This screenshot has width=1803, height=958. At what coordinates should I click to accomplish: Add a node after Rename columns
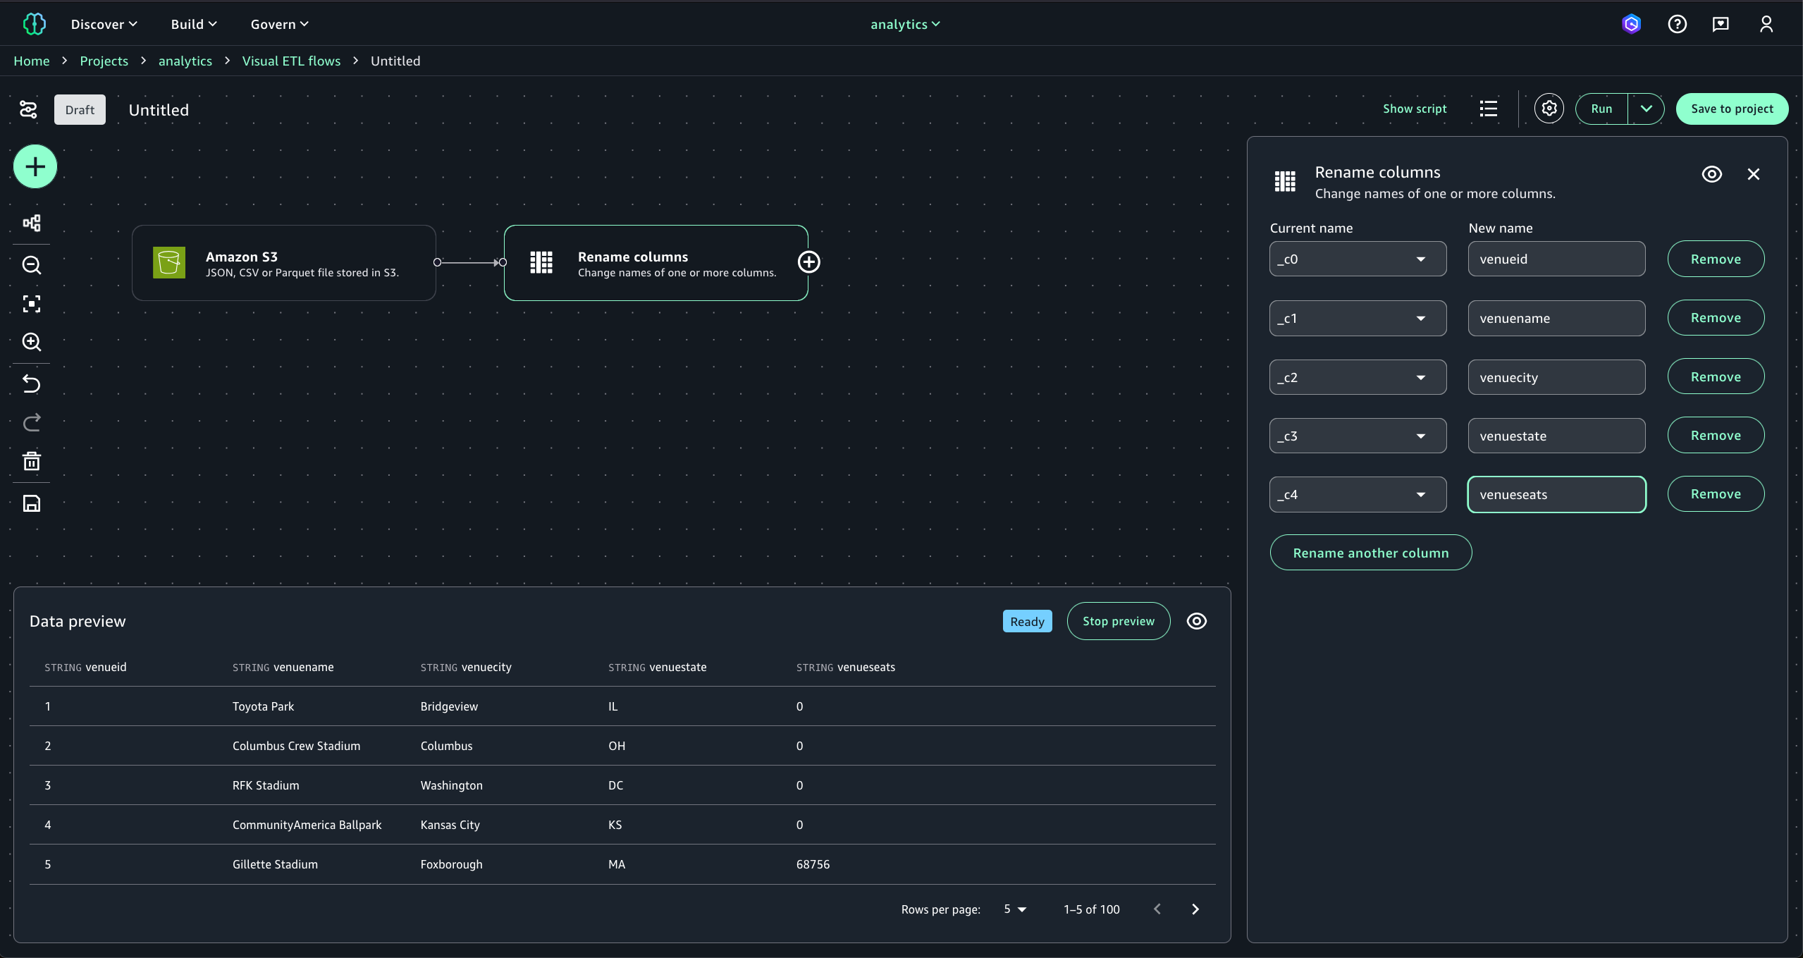click(808, 262)
